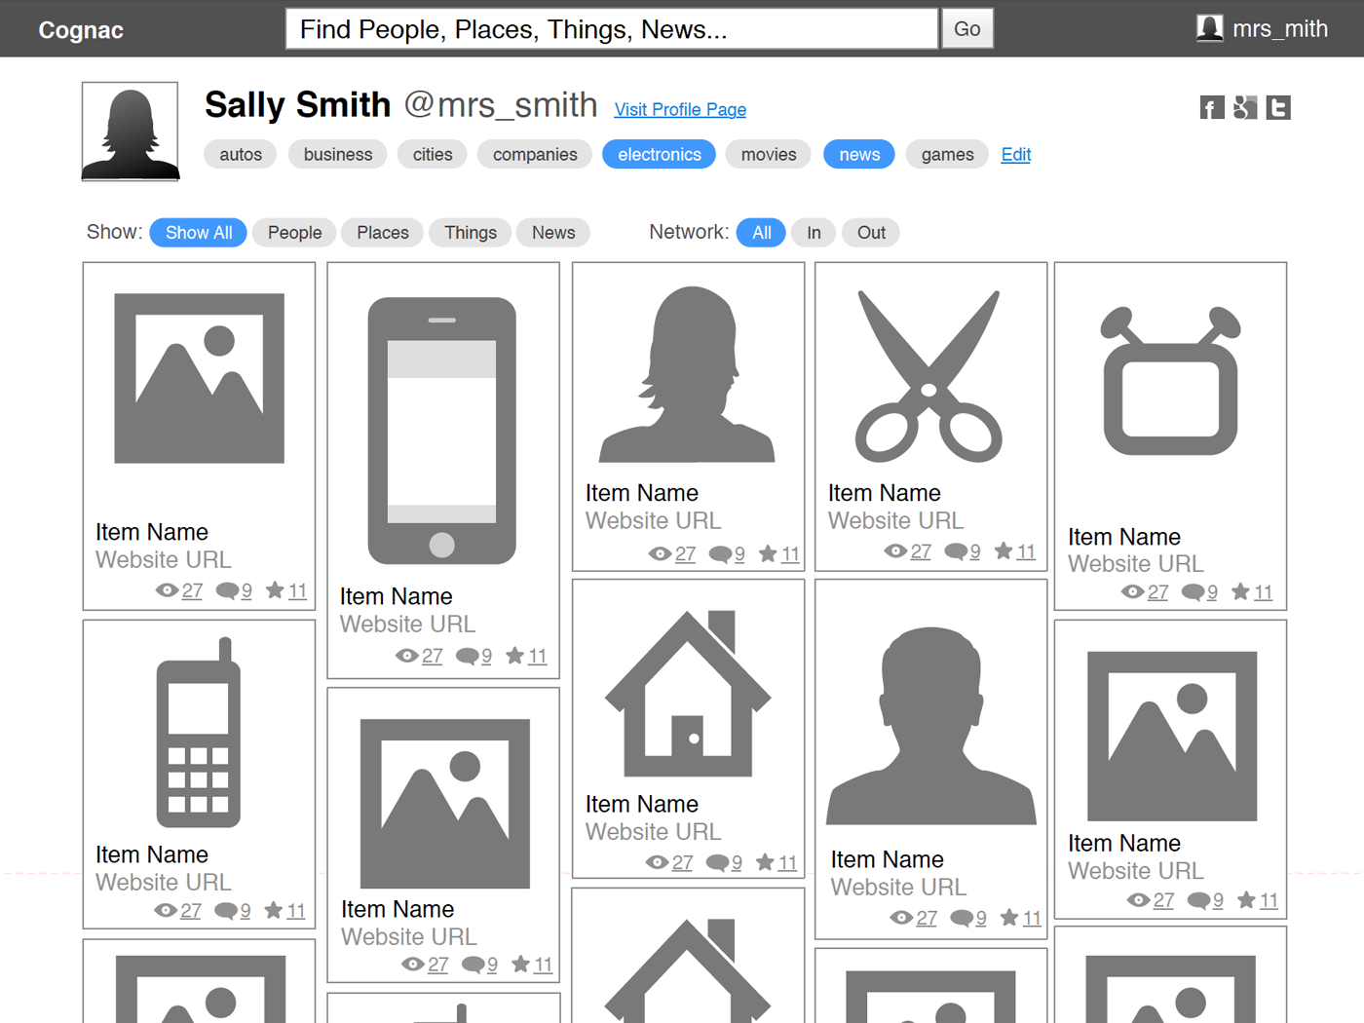Deselect the electronics interest tag
The height and width of the screenshot is (1023, 1364).
pyautogui.click(x=660, y=154)
